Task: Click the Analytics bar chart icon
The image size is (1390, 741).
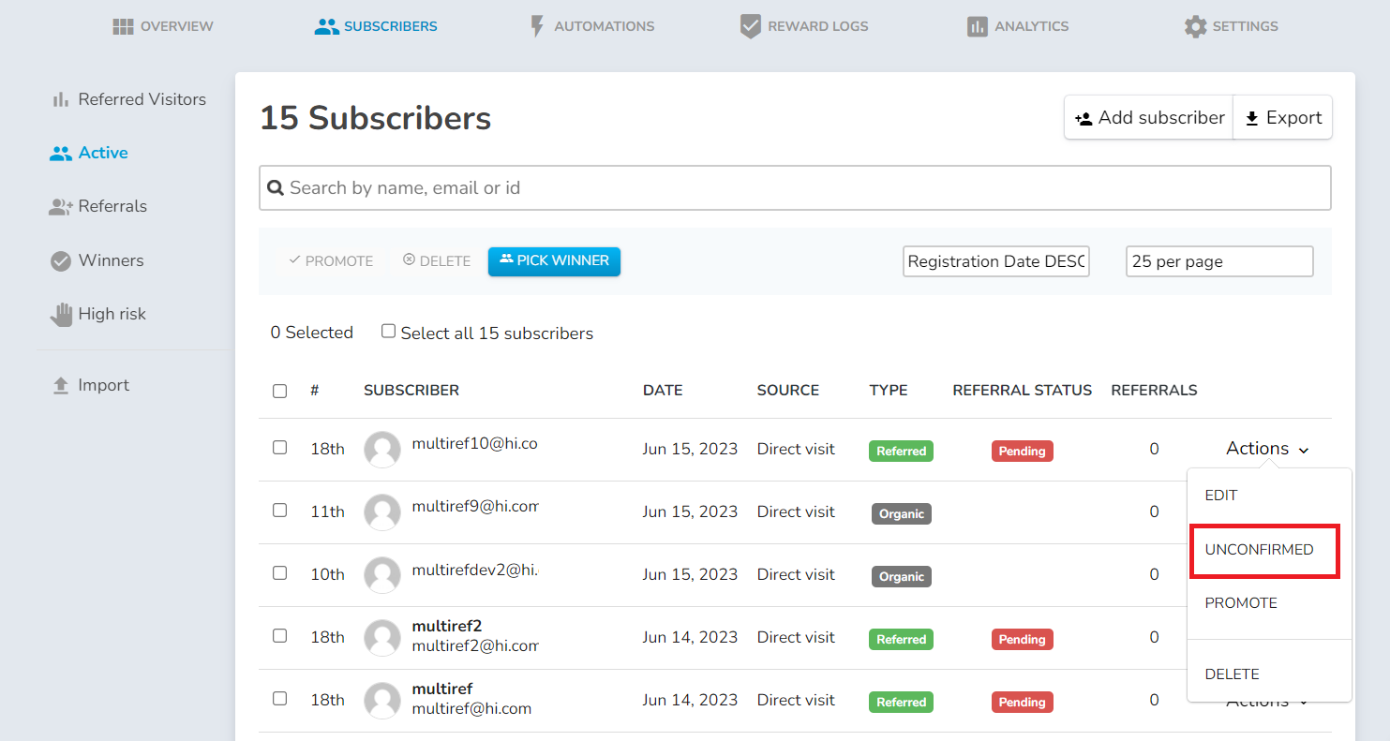Action: pyautogui.click(x=978, y=26)
